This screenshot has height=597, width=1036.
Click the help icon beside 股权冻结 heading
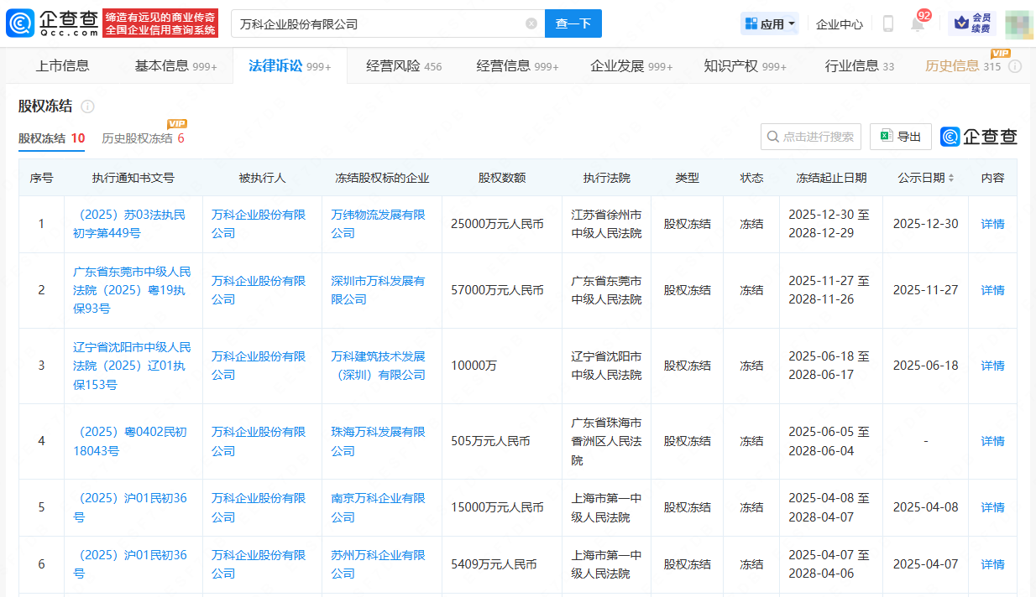pos(89,106)
